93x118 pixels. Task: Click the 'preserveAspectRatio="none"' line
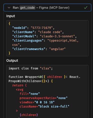(43, 98)
